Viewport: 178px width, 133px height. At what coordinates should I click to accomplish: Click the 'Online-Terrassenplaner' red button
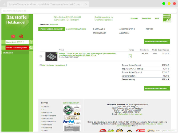(17, 48)
